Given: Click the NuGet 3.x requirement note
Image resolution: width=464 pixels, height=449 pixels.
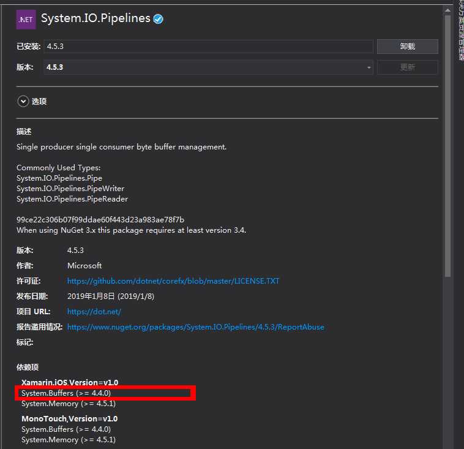Looking at the screenshot, I should click(132, 230).
